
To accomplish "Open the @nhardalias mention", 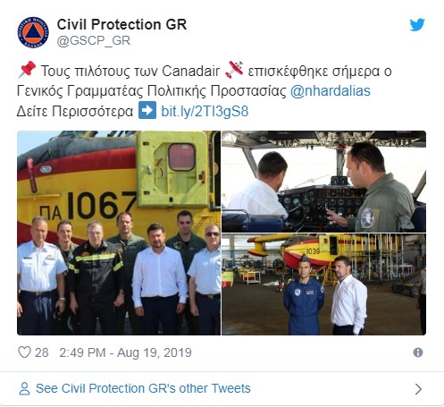I will coord(331,90).
